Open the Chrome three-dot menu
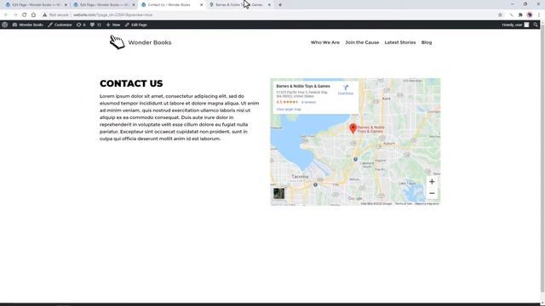This screenshot has width=545, height=306. pos(539,15)
